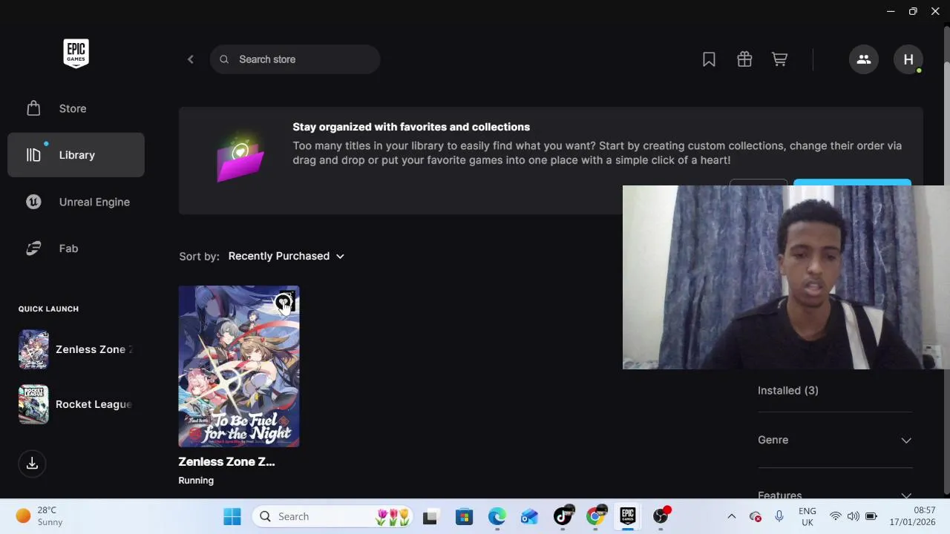Open Microsoft Edge from taskbar
Screen dimensions: 950x534
point(497,516)
